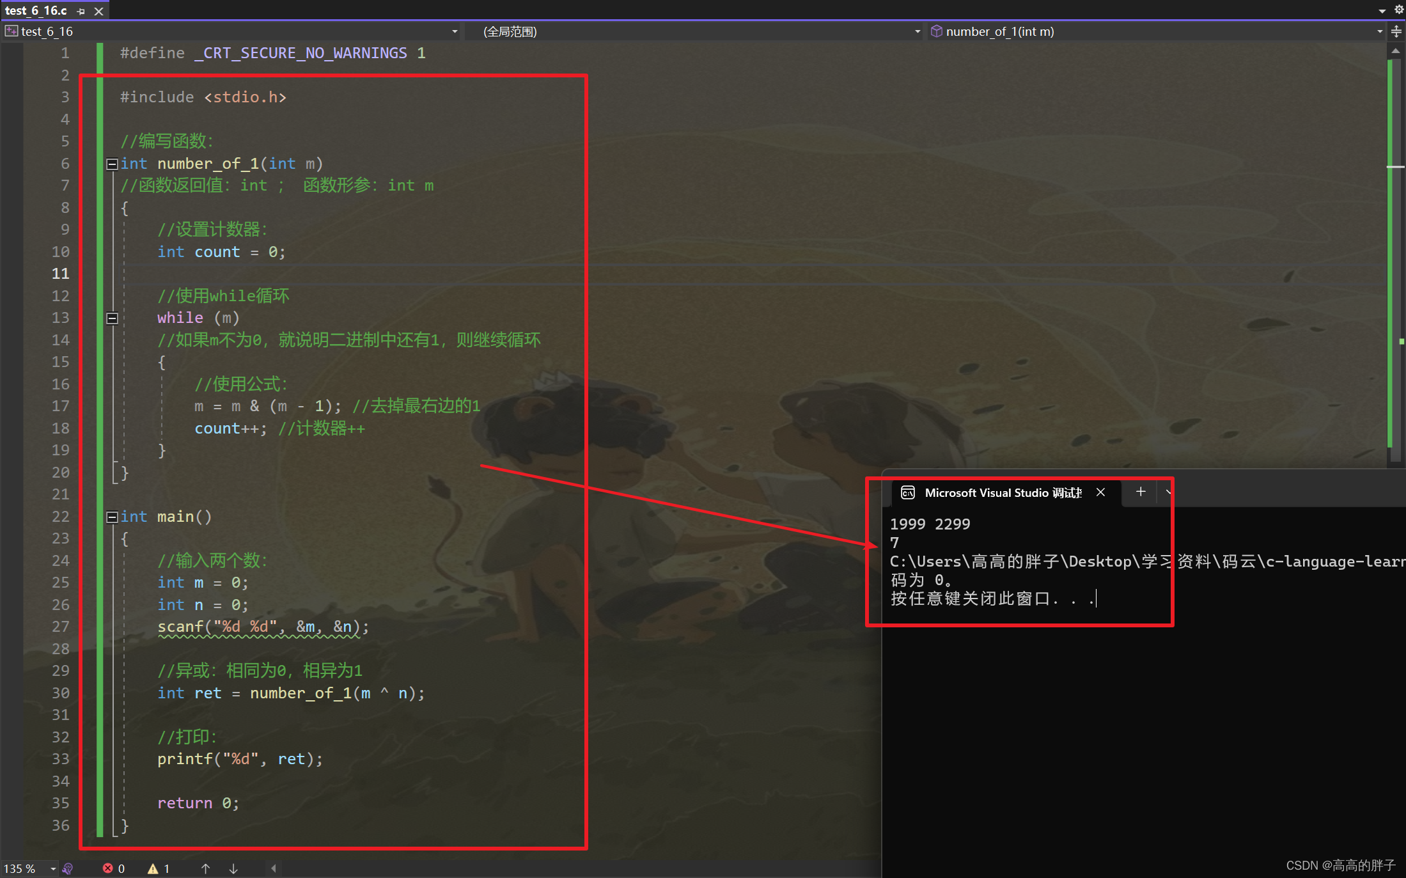Click the scanf call with warning squiggle
Screen dimensions: 1406x878
[263, 627]
